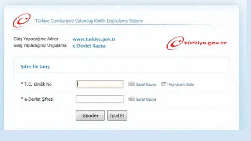Open Sanal Klavye text link for e-Devlet Şifresi

point(146,99)
